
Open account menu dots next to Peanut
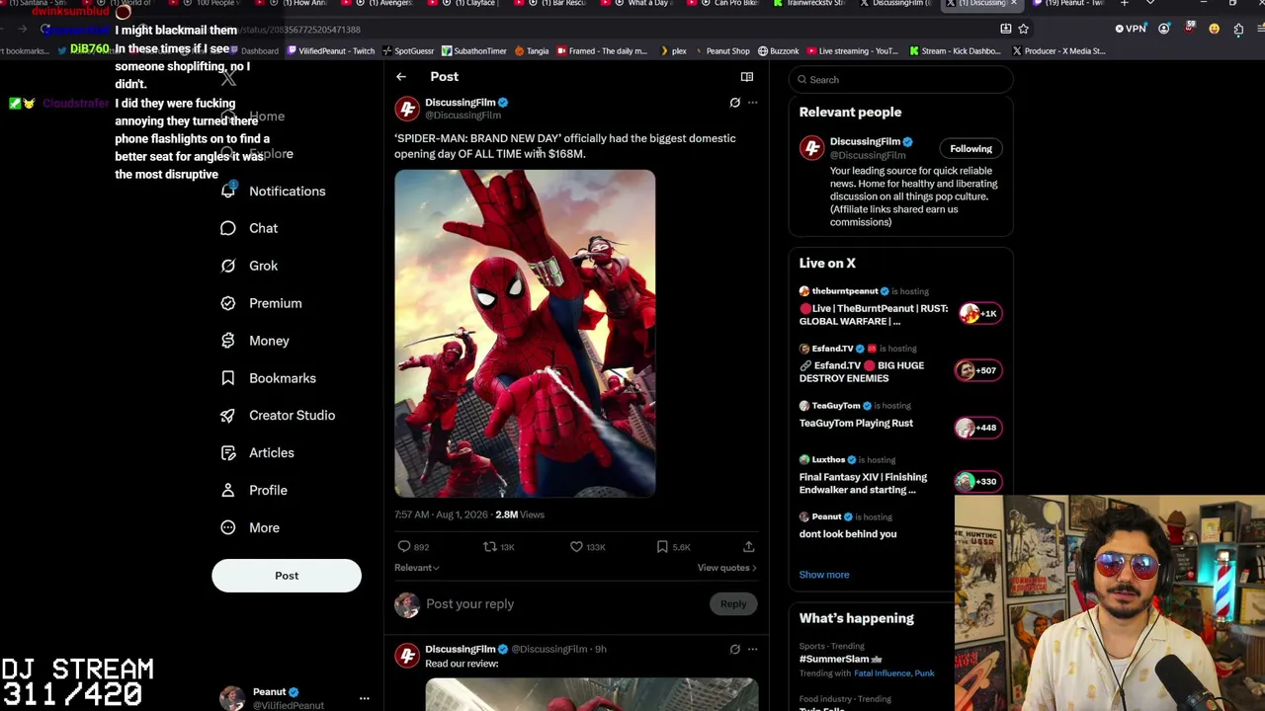pyautogui.click(x=364, y=699)
